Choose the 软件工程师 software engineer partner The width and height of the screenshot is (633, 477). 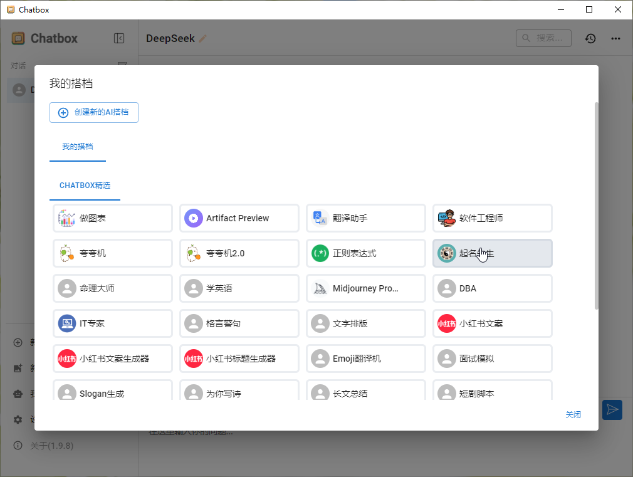[493, 218]
